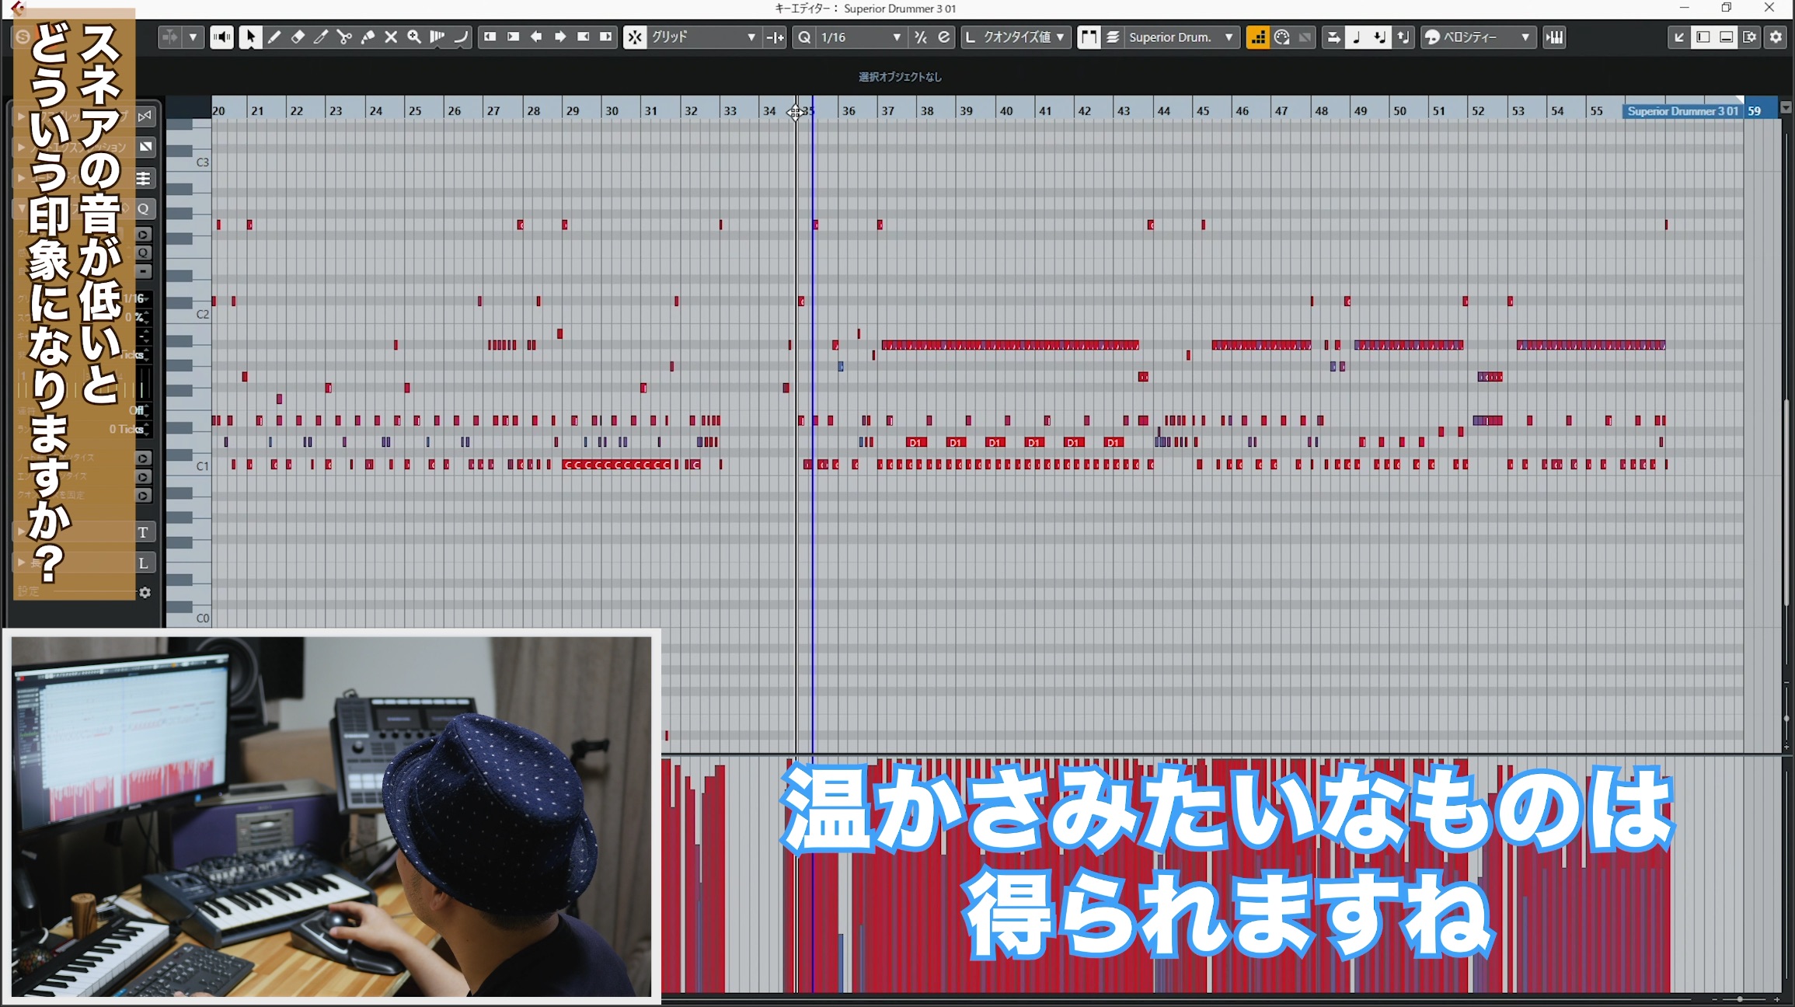Click Nudge Start Left button

[490, 37]
